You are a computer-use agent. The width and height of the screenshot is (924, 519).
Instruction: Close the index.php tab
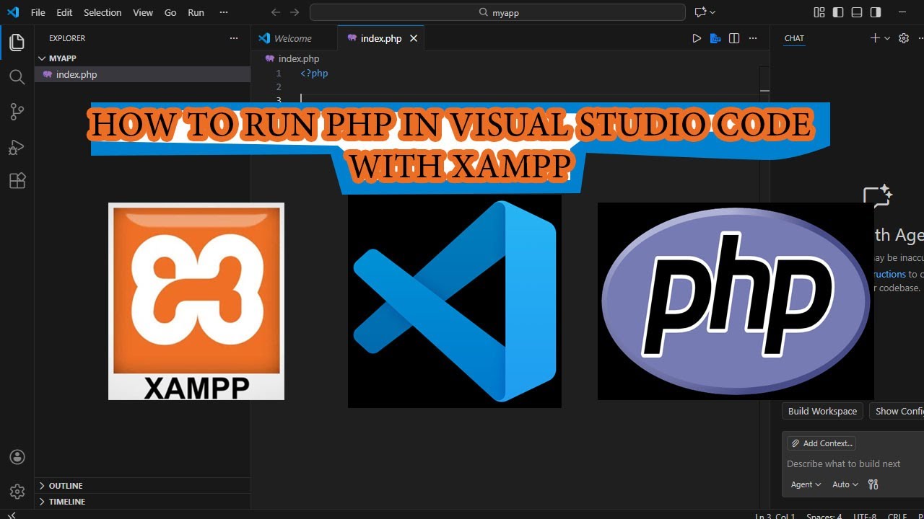414,38
